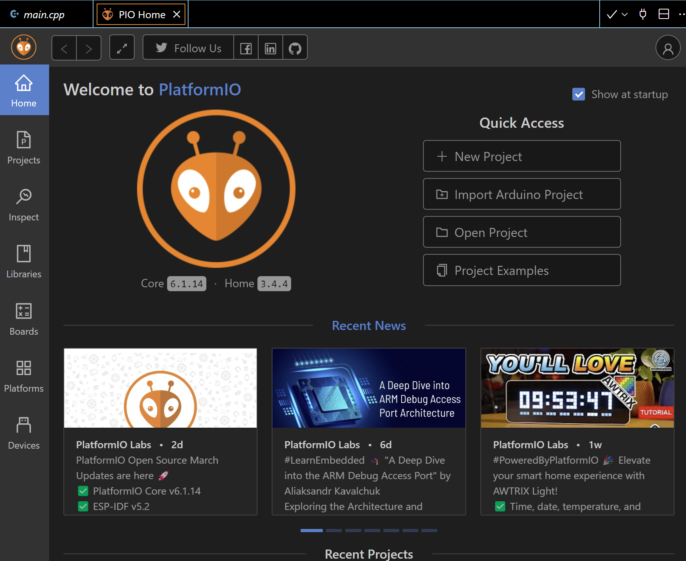Screen dimensions: 686x561
Task: Click the Quick Access heading
Action: (522, 123)
